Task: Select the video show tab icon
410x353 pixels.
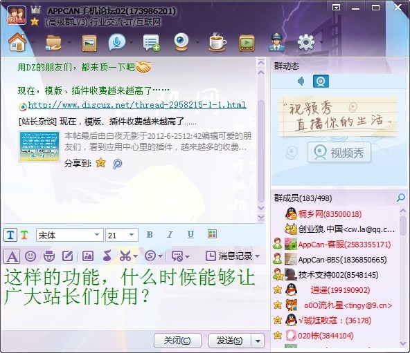Action: pos(321,81)
